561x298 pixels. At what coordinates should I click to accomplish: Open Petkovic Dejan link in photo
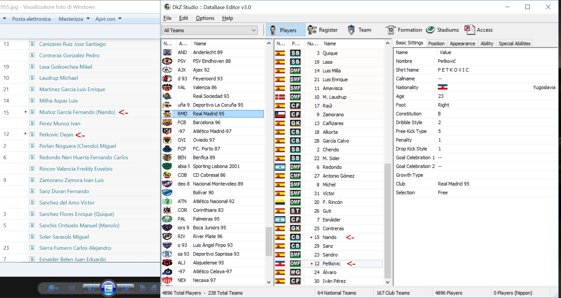56,135
